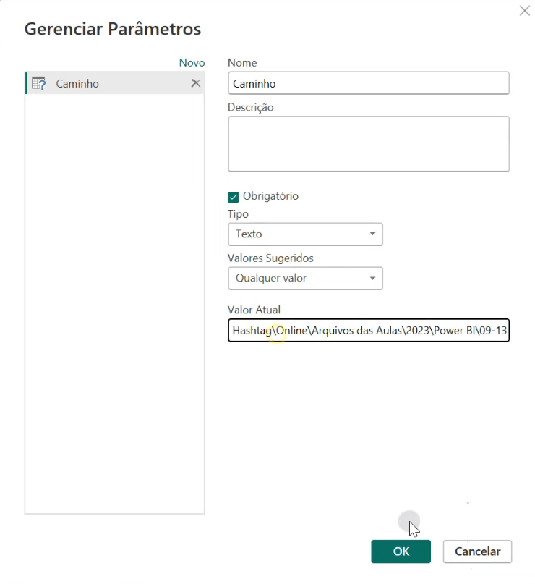
Task: Click the Valor Atual path field
Action: click(368, 330)
